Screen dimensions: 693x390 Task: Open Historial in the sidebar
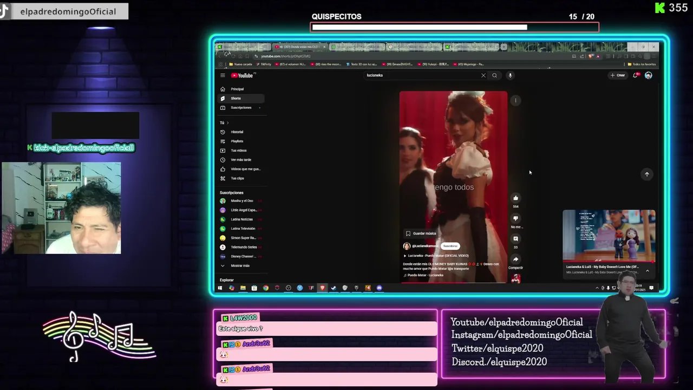coord(242,132)
